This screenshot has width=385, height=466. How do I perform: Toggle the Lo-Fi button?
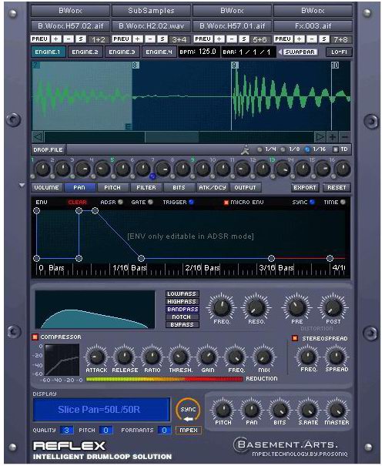pyautogui.click(x=339, y=52)
